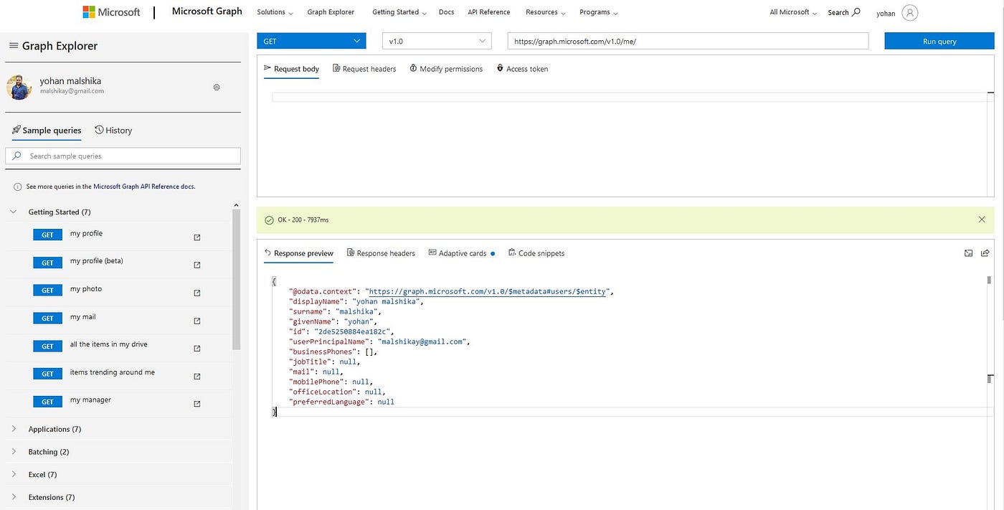Open the v1.0 version dropdown

tap(437, 41)
